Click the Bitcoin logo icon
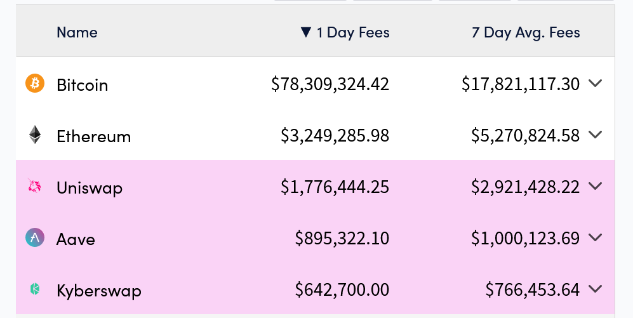633x318 pixels. pos(35,83)
